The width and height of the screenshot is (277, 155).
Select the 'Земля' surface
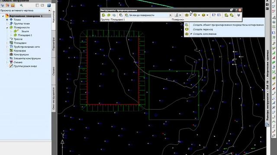tap(25, 31)
